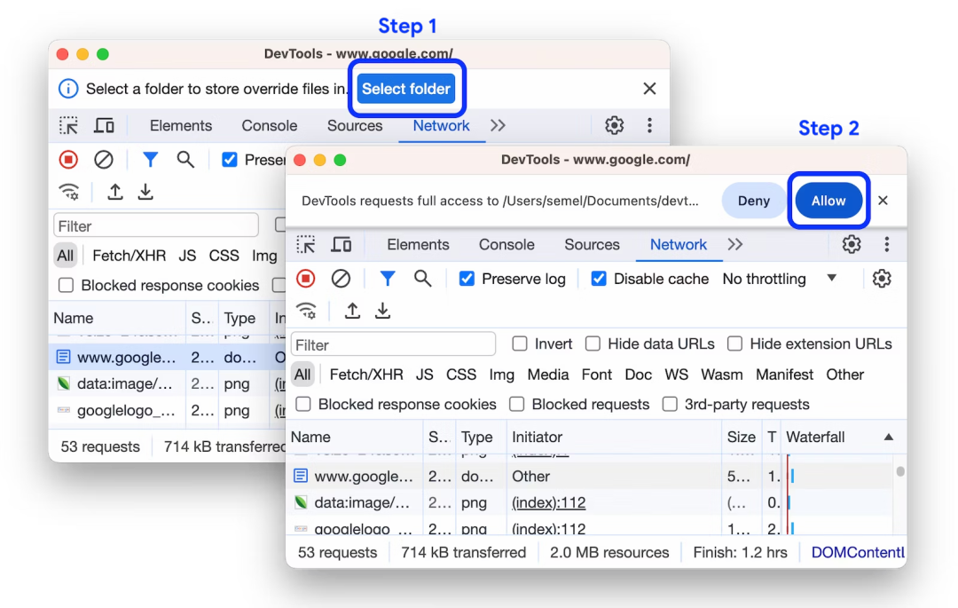
Task: Expand more tabs chevron in back window
Action: pos(498,125)
